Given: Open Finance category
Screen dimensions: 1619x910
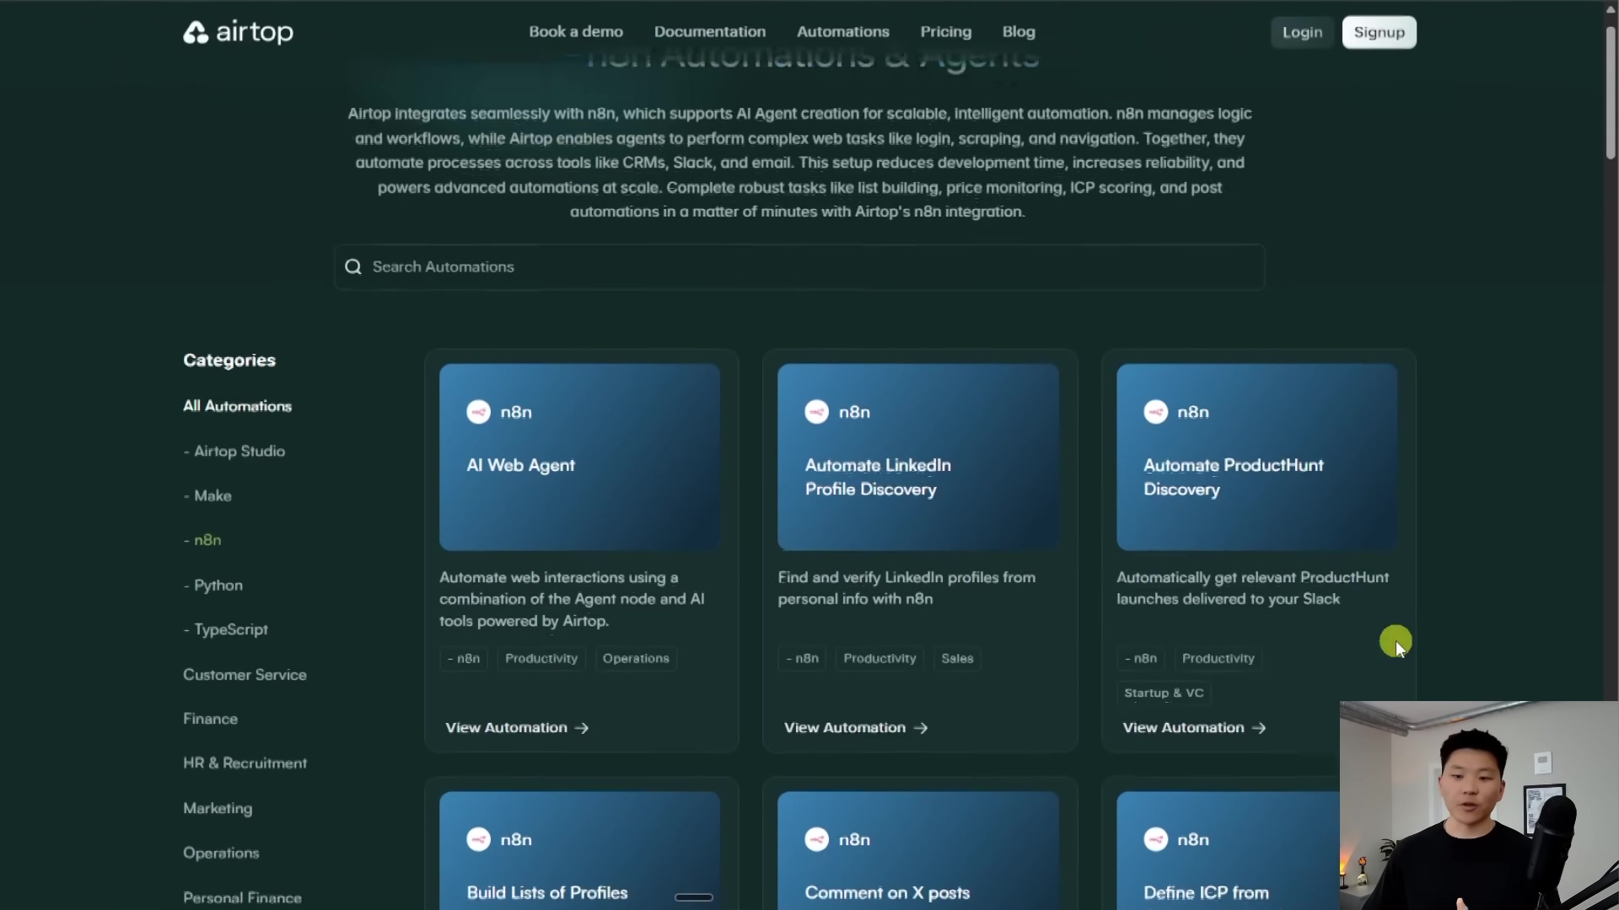Looking at the screenshot, I should click(x=211, y=719).
